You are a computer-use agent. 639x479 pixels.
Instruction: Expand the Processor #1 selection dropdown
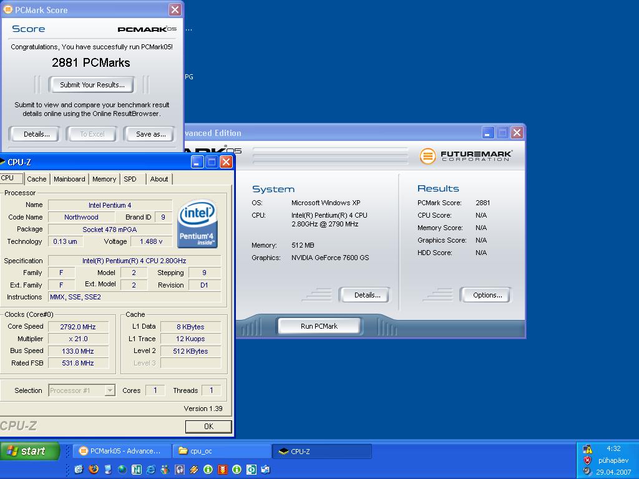pyautogui.click(x=110, y=390)
